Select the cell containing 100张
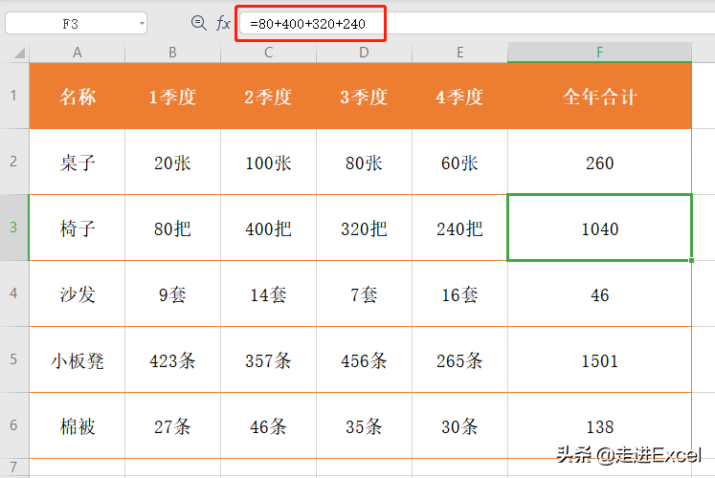Image resolution: width=715 pixels, height=478 pixels. coord(269,163)
